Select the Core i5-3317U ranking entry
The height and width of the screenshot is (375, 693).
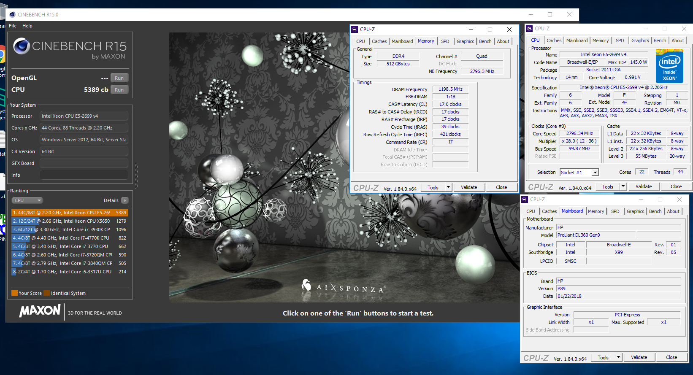[70, 272]
